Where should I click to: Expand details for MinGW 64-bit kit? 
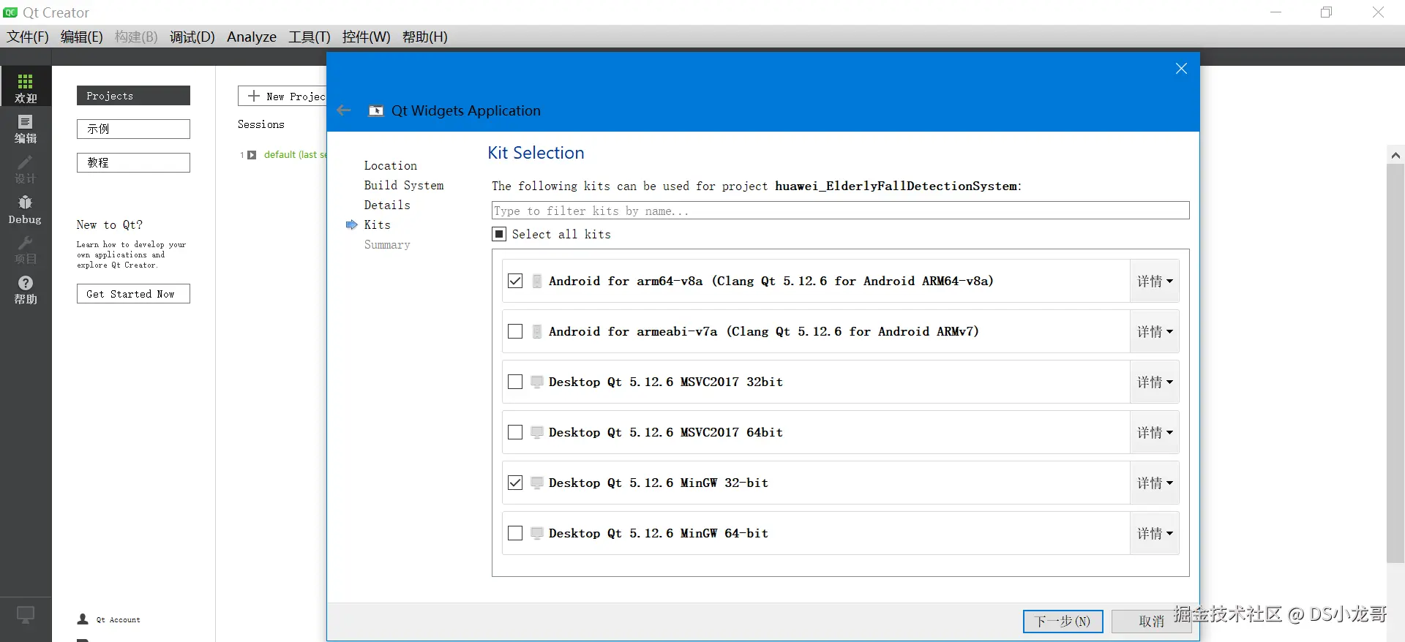click(1155, 533)
